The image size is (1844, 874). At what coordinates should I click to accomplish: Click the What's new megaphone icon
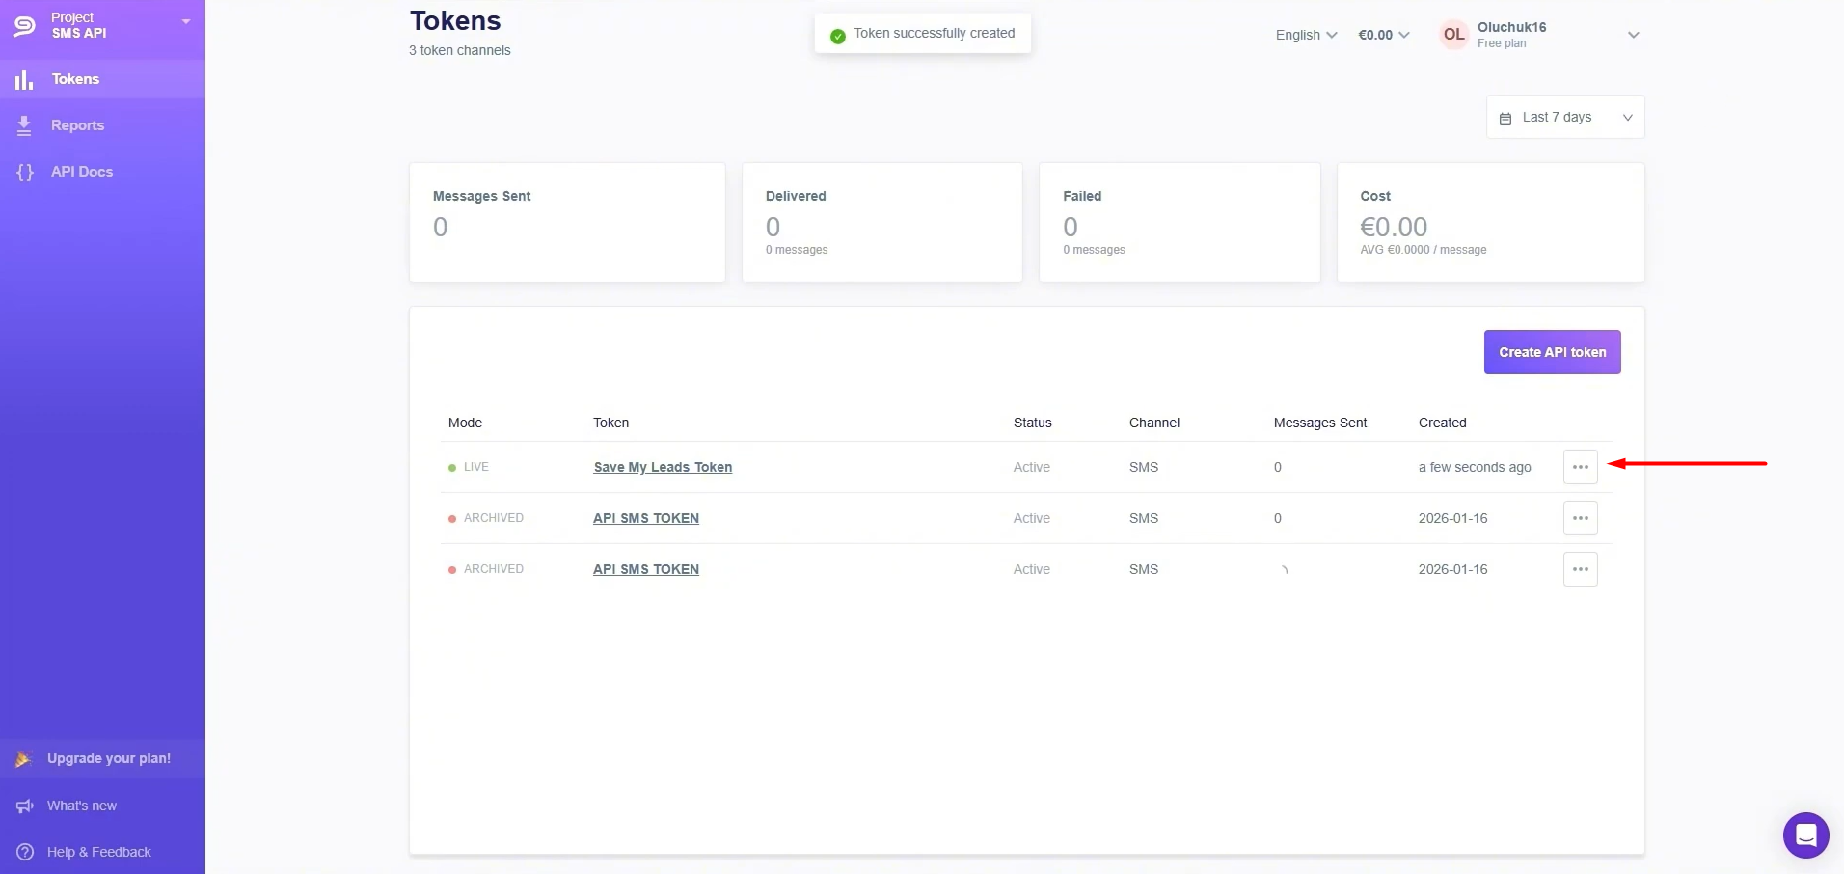tap(25, 806)
